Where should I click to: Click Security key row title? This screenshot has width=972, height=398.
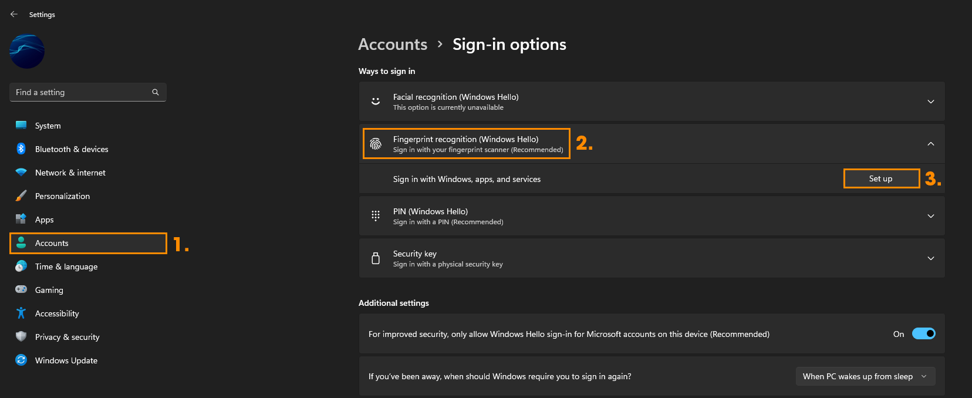coord(415,254)
